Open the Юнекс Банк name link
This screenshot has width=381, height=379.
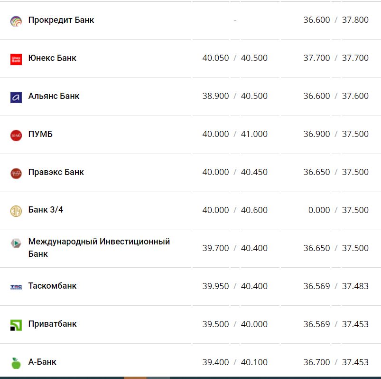52,58
